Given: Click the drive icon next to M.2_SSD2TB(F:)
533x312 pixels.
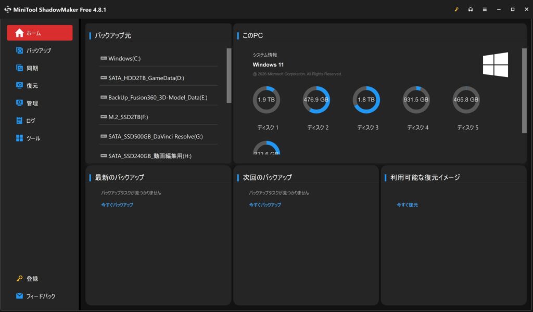Looking at the screenshot, I should pos(104,116).
